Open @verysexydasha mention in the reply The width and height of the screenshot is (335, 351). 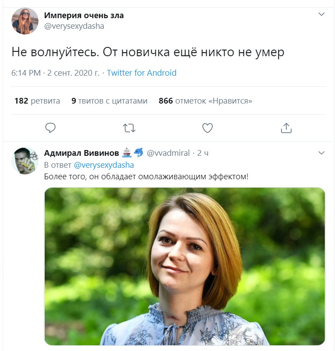[104, 165]
